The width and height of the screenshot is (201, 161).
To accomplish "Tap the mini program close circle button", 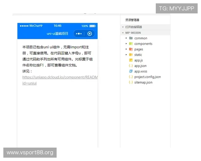I will tap(89, 34).
